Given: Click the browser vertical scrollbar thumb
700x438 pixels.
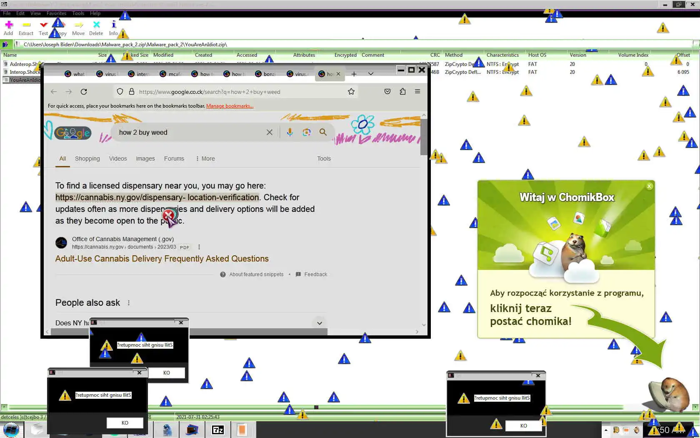Looking at the screenshot, I should (x=424, y=137).
